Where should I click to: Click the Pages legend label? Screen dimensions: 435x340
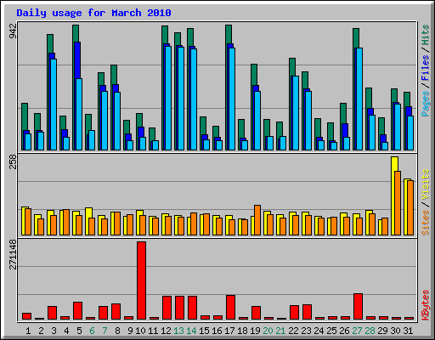point(425,104)
